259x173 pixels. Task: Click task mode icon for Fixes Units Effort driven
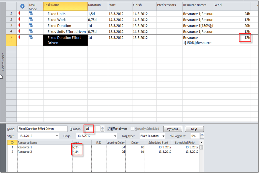coord(31,31)
